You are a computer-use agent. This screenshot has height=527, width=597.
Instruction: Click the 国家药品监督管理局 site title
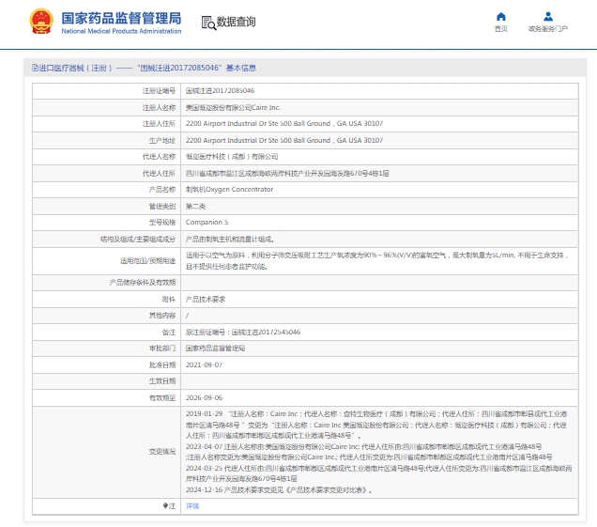[x=121, y=17]
